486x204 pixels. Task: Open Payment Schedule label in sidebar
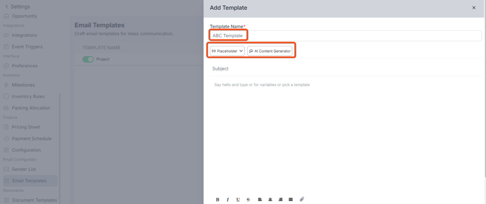tap(32, 139)
